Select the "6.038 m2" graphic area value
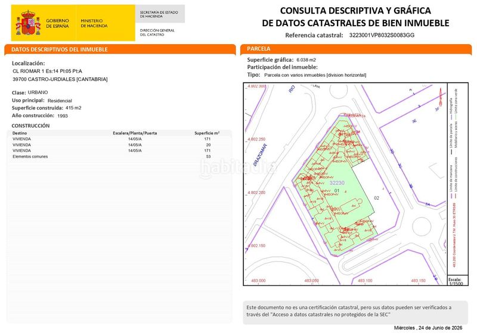Screen dimensions: 477x336 coord(306,60)
